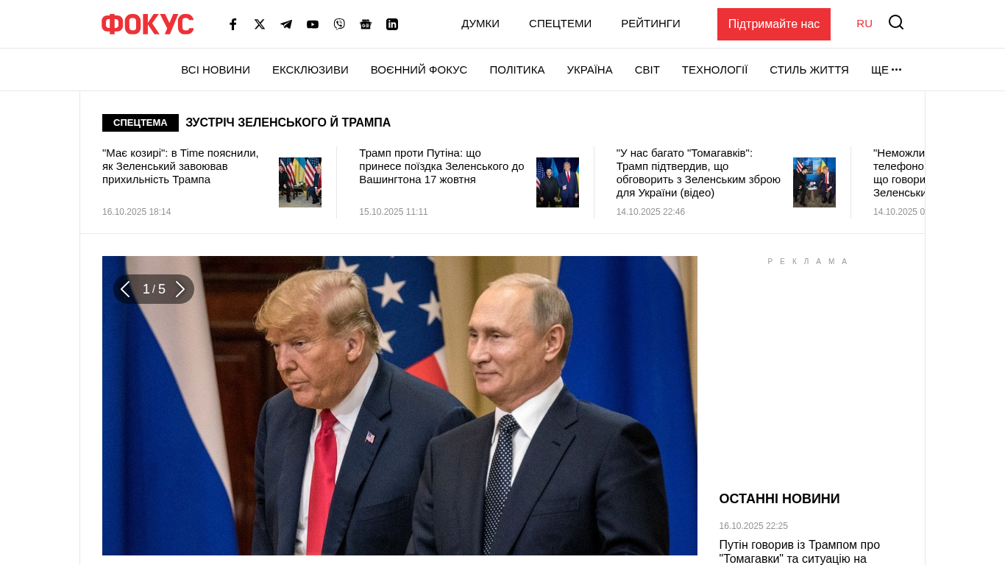Open the Facebook social icon

pyautogui.click(x=233, y=24)
